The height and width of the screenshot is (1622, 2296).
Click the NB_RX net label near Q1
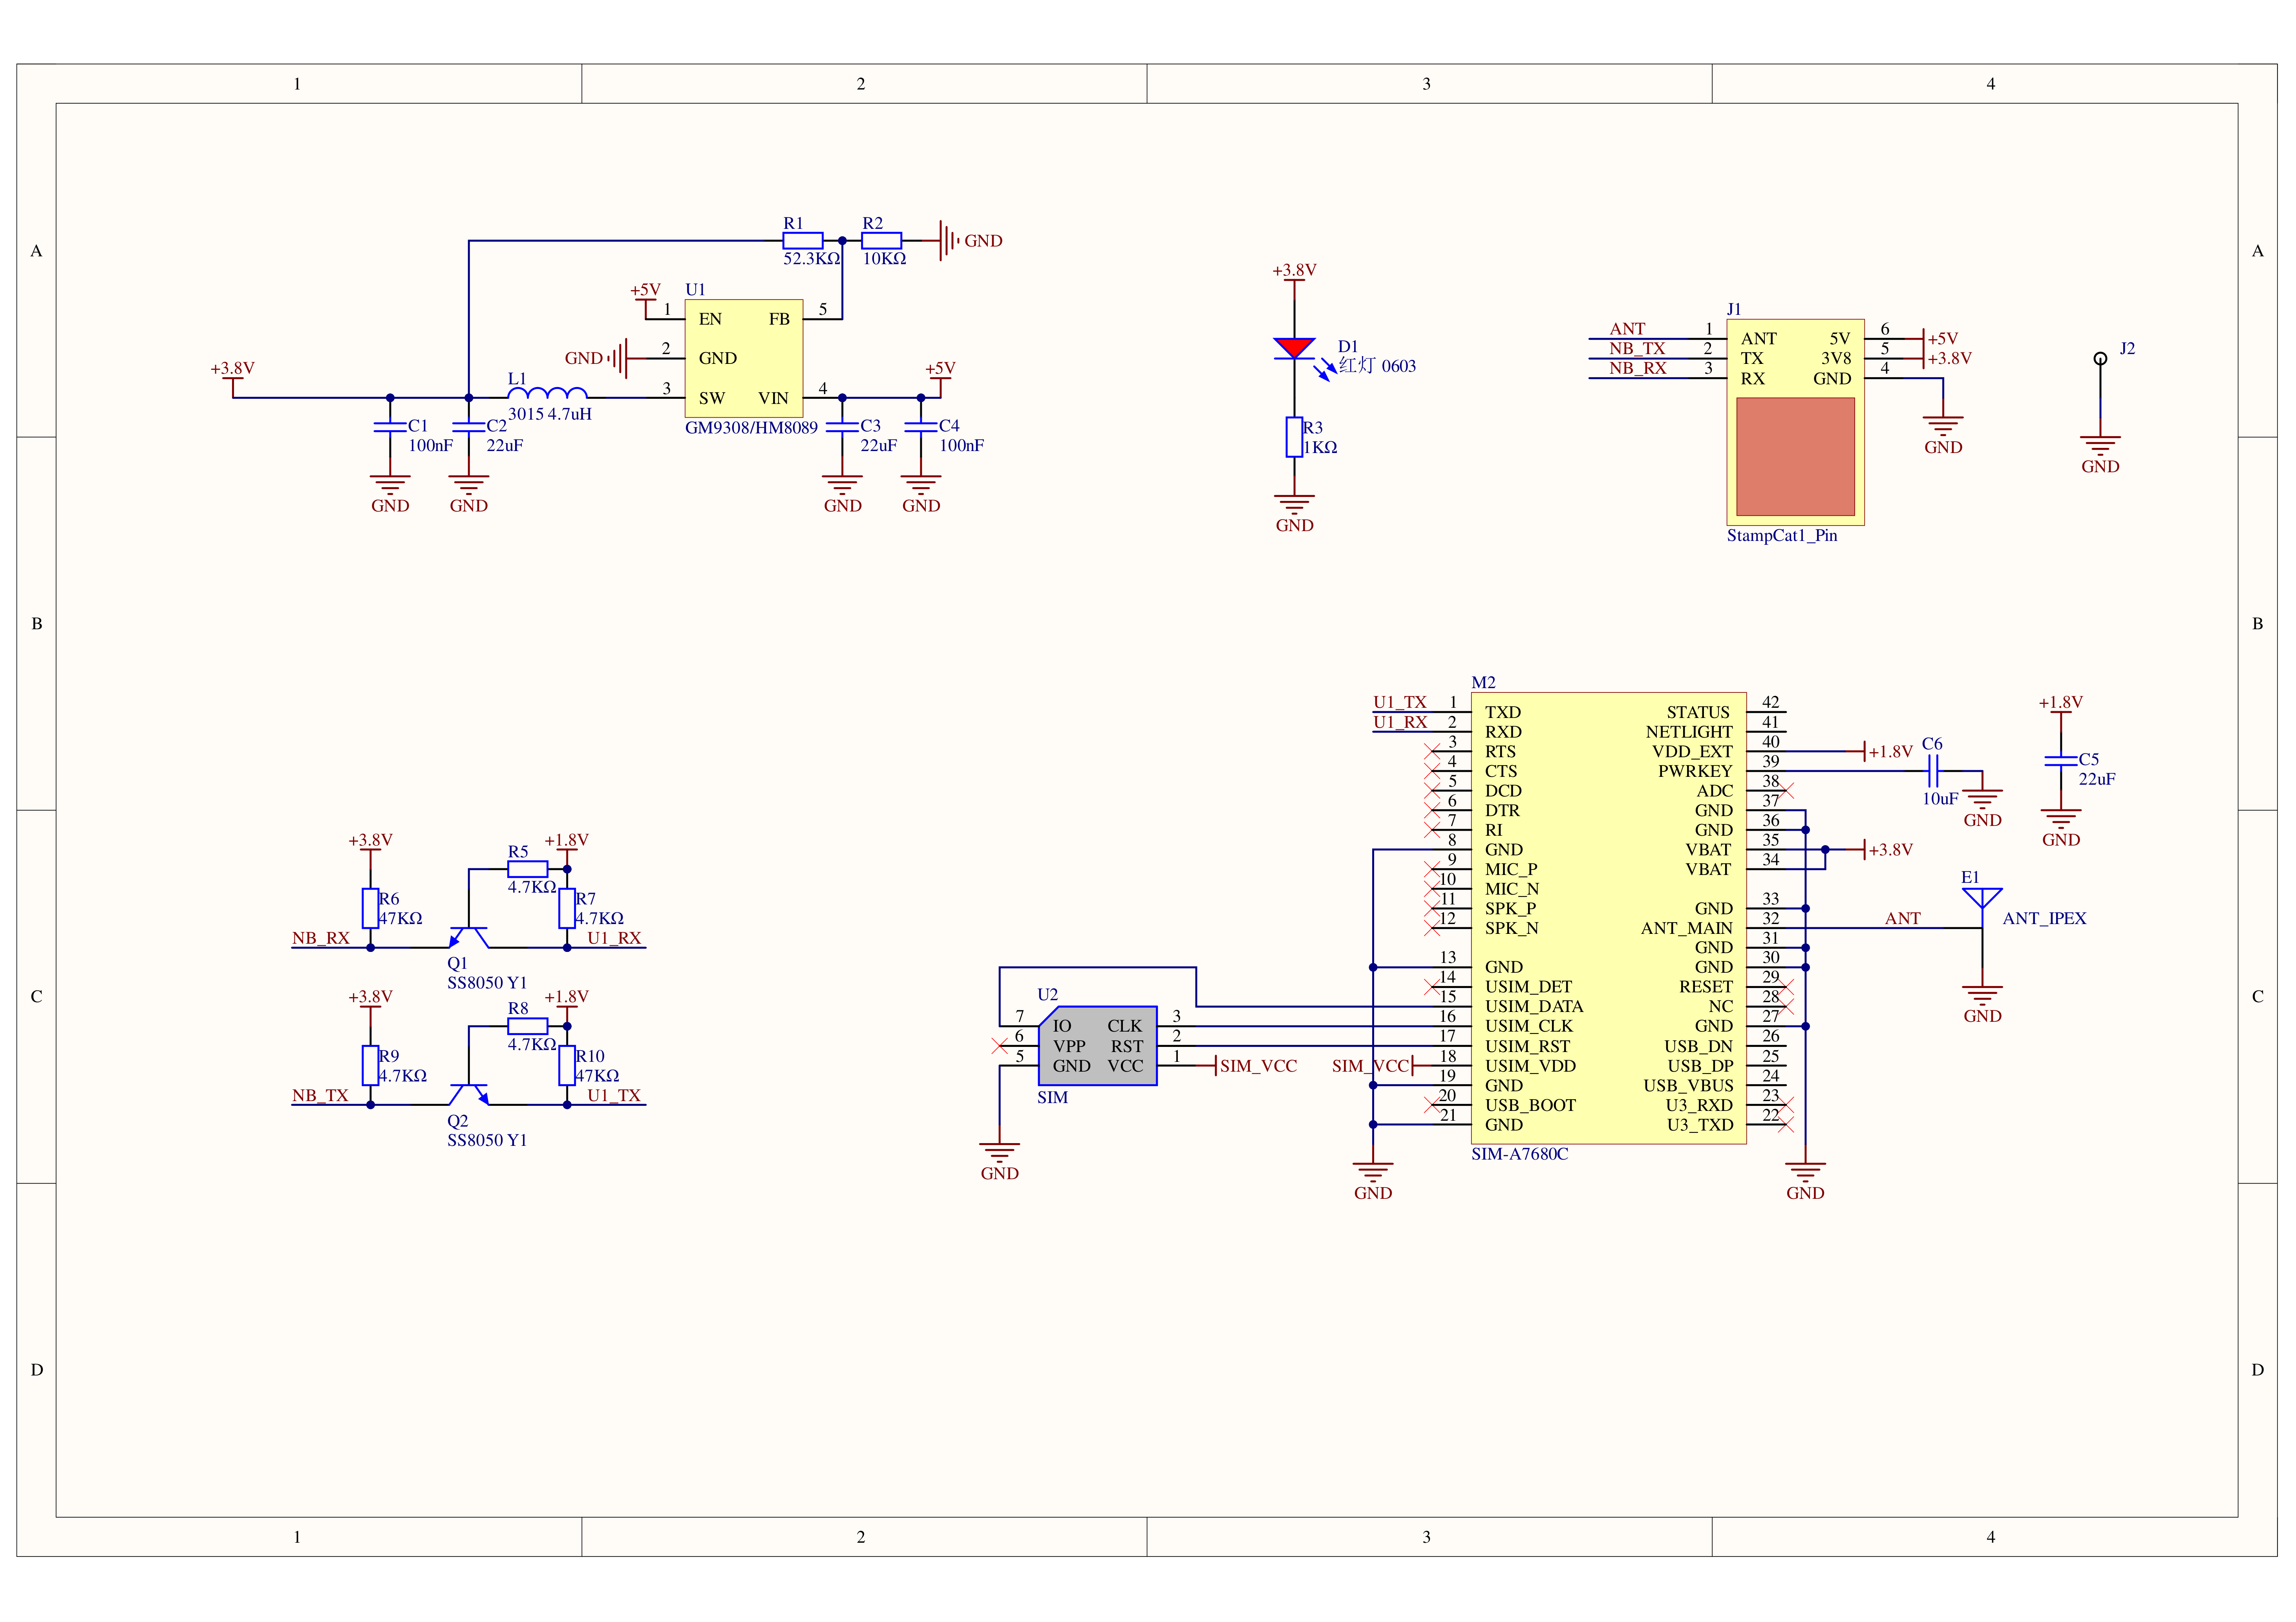point(321,938)
